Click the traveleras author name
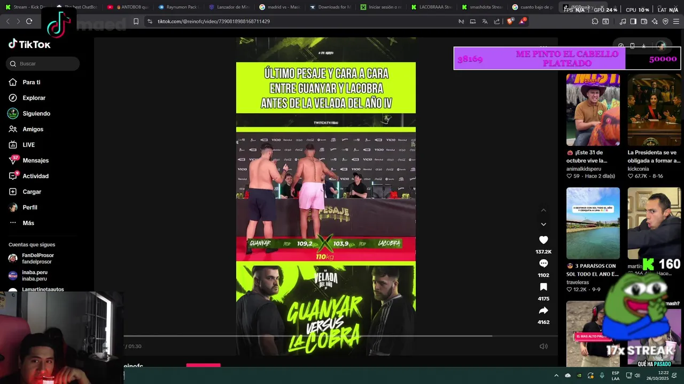 [x=578, y=282]
